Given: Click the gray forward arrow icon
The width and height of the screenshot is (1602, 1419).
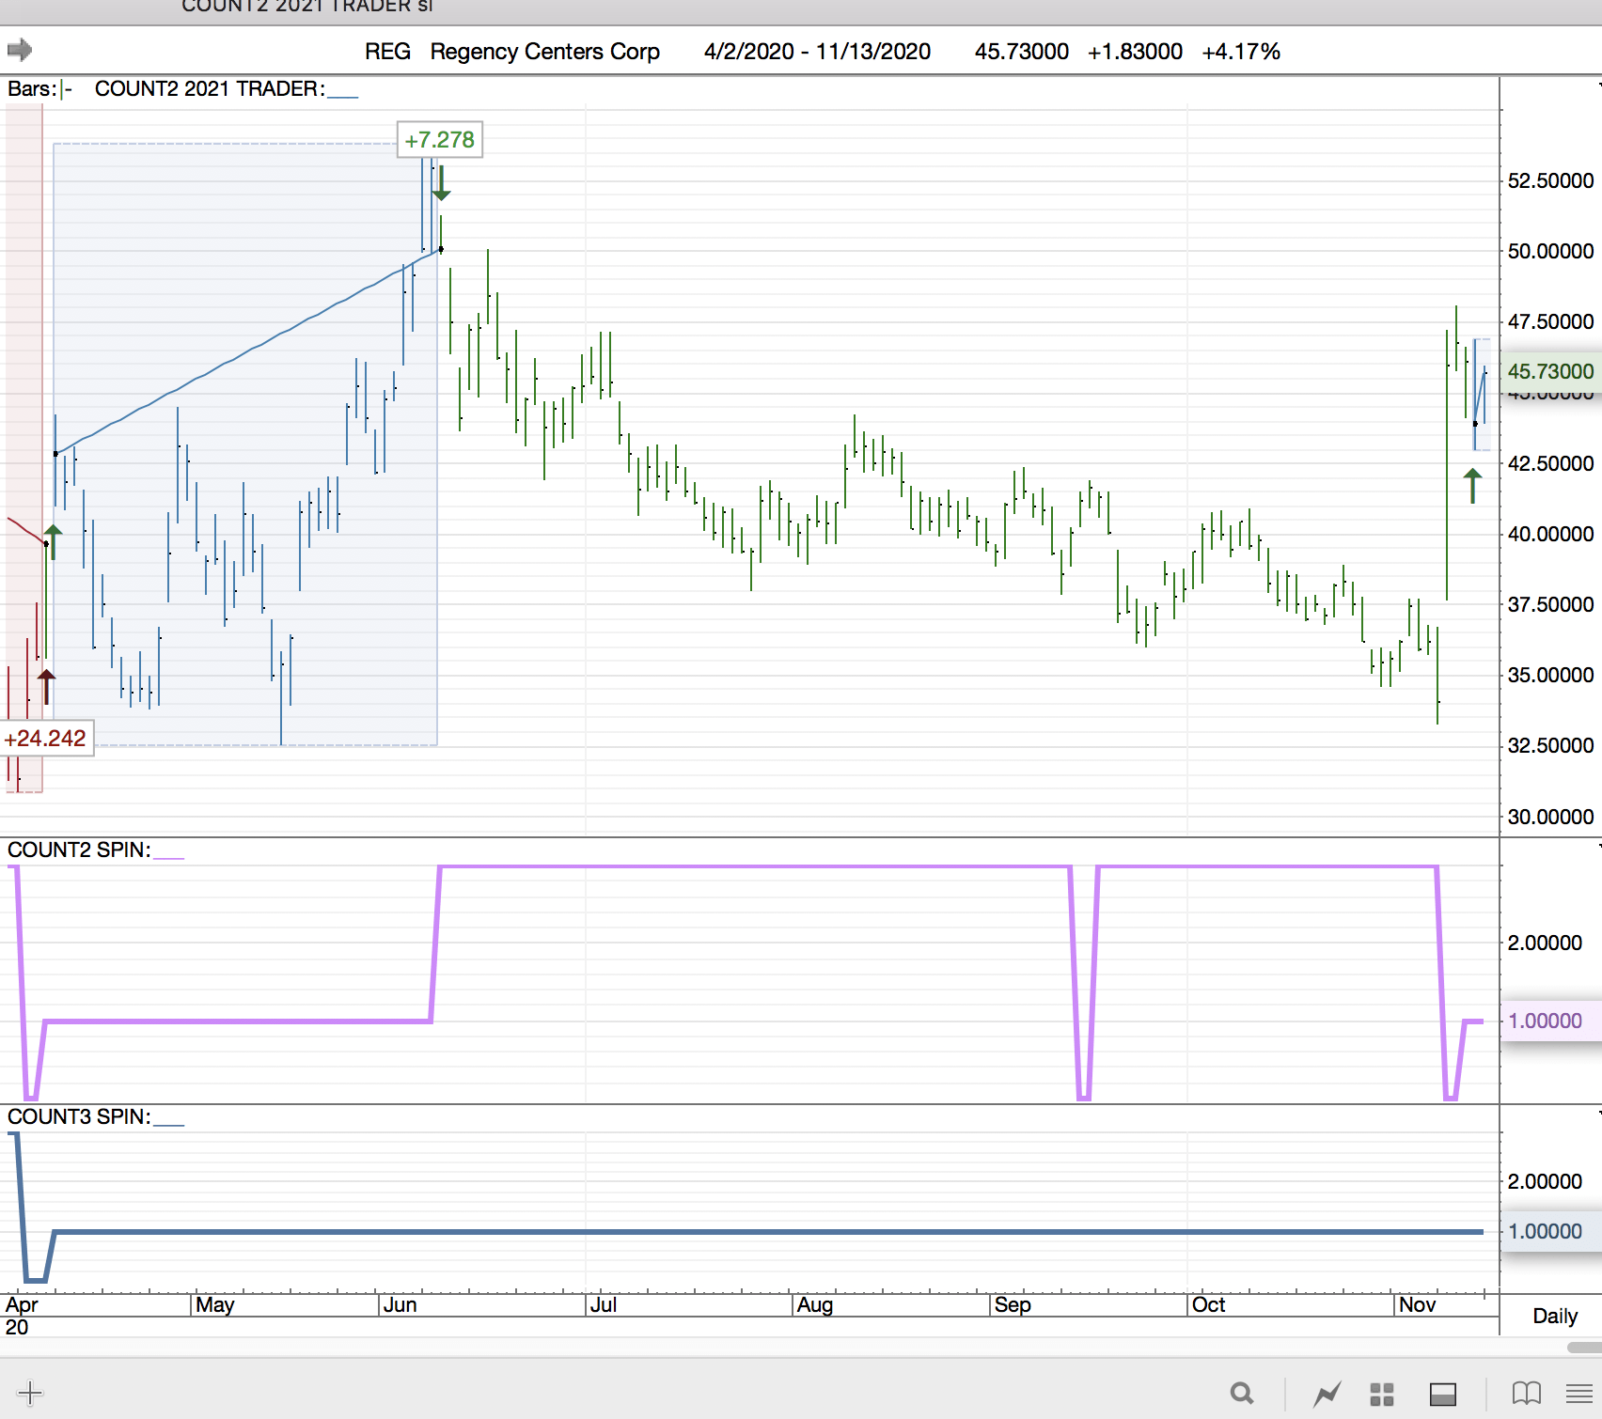Looking at the screenshot, I should pyautogui.click(x=20, y=50).
